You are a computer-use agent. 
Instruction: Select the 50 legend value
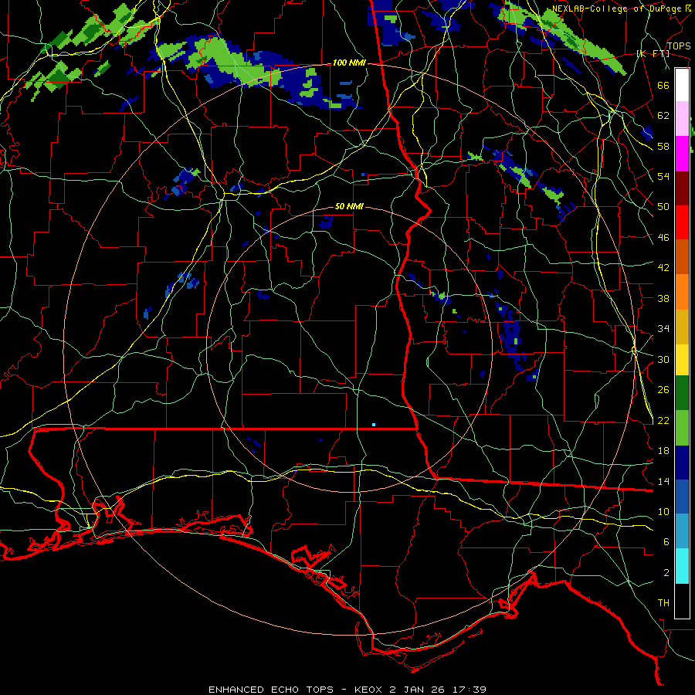tap(663, 207)
